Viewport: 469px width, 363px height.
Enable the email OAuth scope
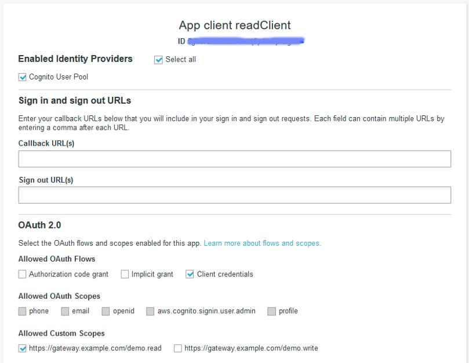[x=65, y=311]
